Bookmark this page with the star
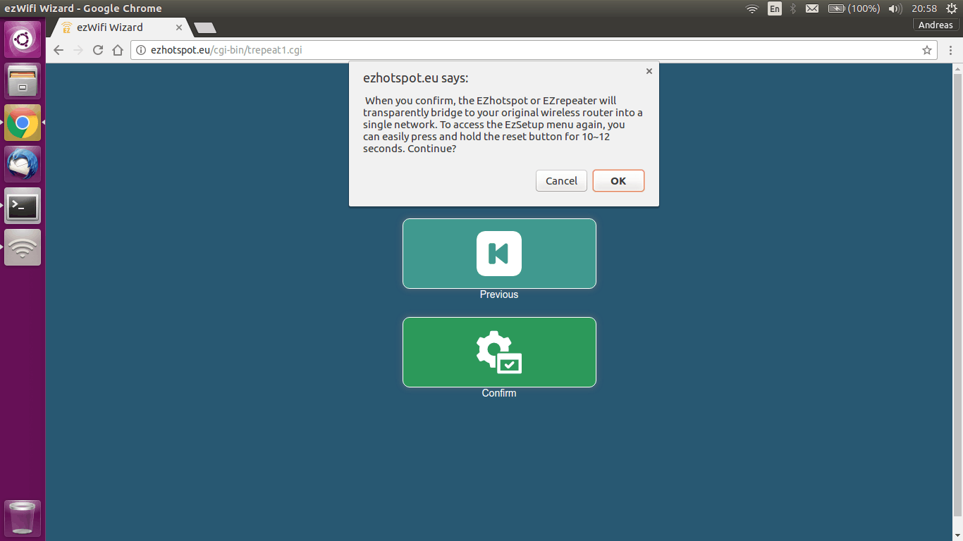Viewport: 963px width, 541px height. tap(927, 50)
